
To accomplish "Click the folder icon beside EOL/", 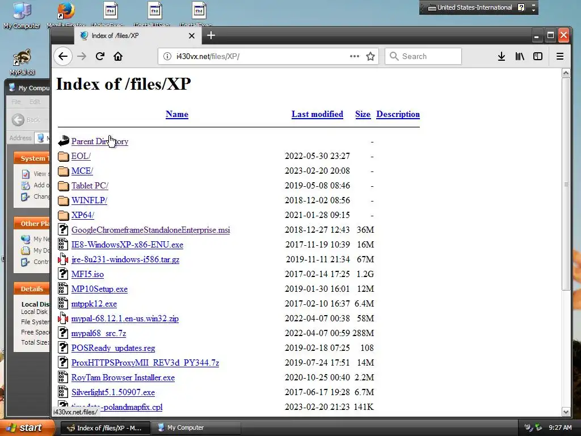I will coord(64,156).
